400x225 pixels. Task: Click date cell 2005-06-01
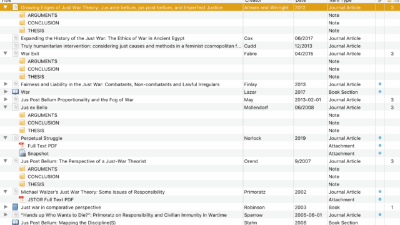click(x=308, y=215)
